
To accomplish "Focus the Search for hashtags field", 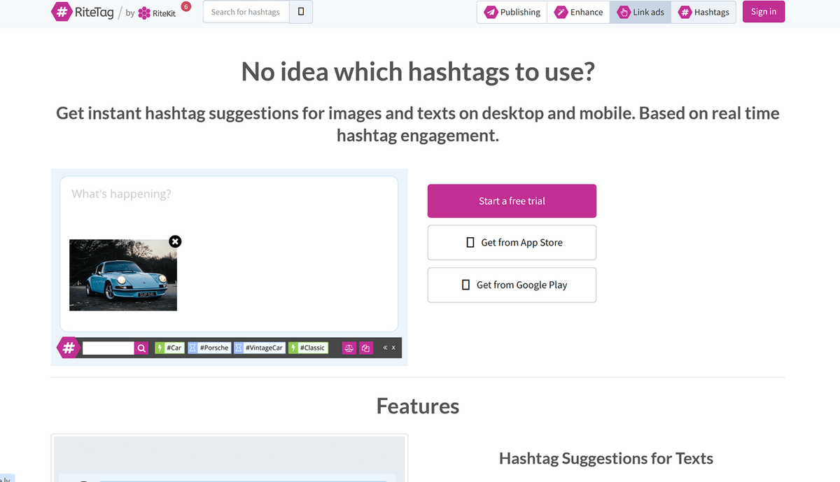I will click(246, 12).
